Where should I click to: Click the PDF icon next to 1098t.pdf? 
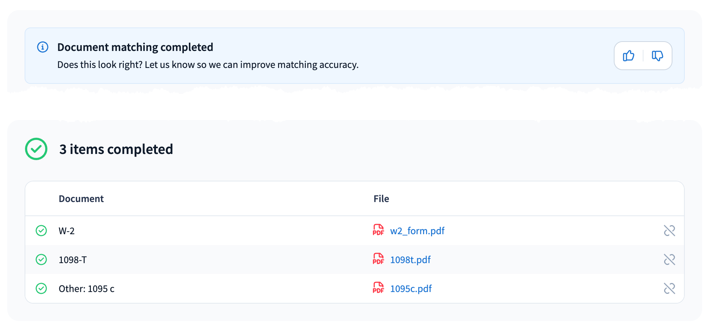[378, 259]
